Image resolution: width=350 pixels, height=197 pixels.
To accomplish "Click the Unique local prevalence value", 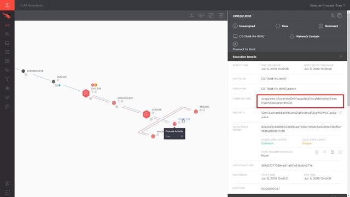I will [306, 143].
